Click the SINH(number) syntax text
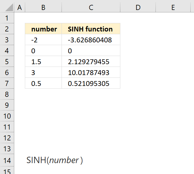This screenshot has width=194, height=174. 55,160
